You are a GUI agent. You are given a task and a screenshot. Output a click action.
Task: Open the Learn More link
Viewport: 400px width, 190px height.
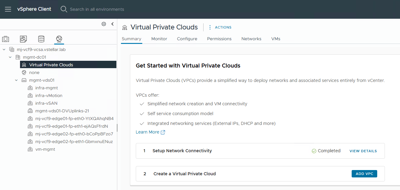point(147,132)
